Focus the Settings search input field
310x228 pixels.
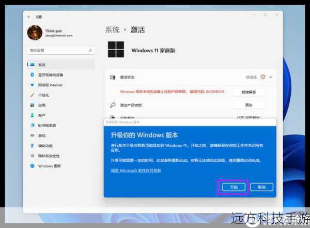click(x=61, y=51)
